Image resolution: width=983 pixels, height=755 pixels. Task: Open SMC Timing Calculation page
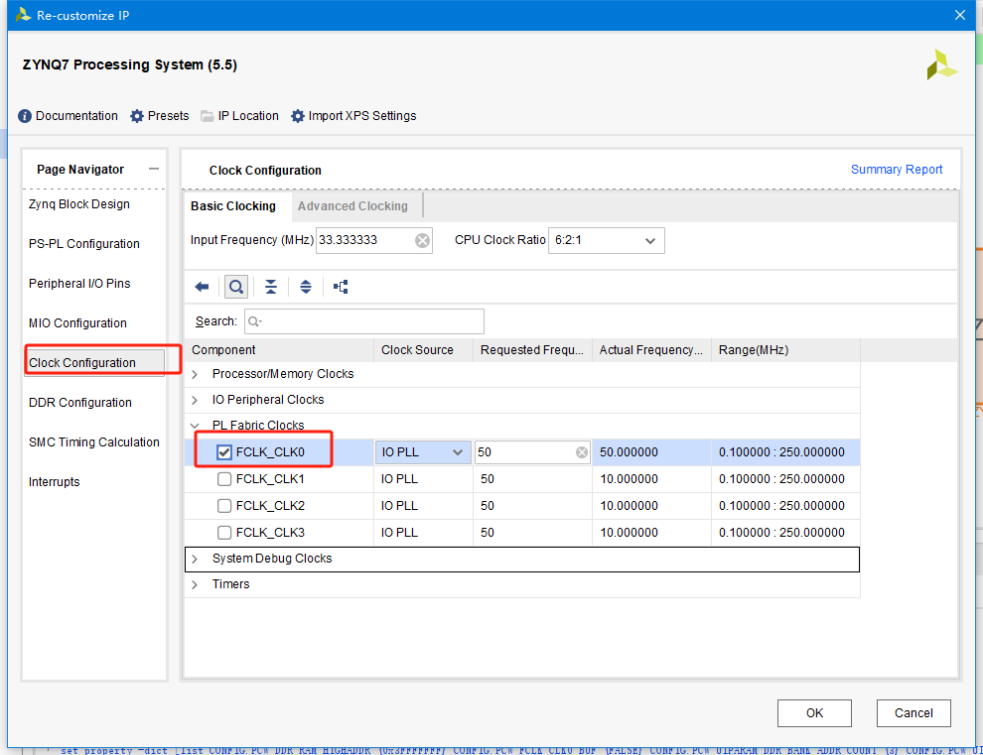94,442
